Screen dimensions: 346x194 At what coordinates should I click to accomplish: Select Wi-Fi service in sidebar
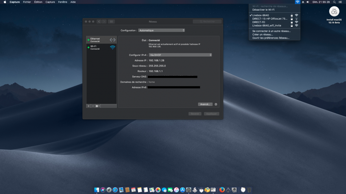101,48
